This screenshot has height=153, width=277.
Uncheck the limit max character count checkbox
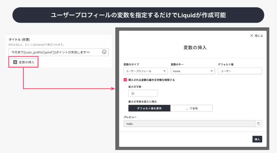(x=125, y=80)
